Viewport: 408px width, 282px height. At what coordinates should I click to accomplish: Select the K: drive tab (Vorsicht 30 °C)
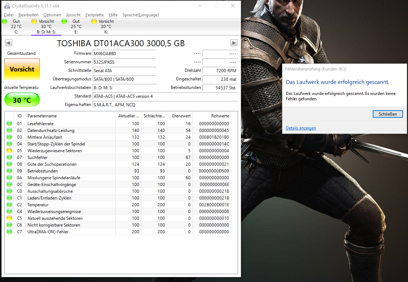[106, 26]
